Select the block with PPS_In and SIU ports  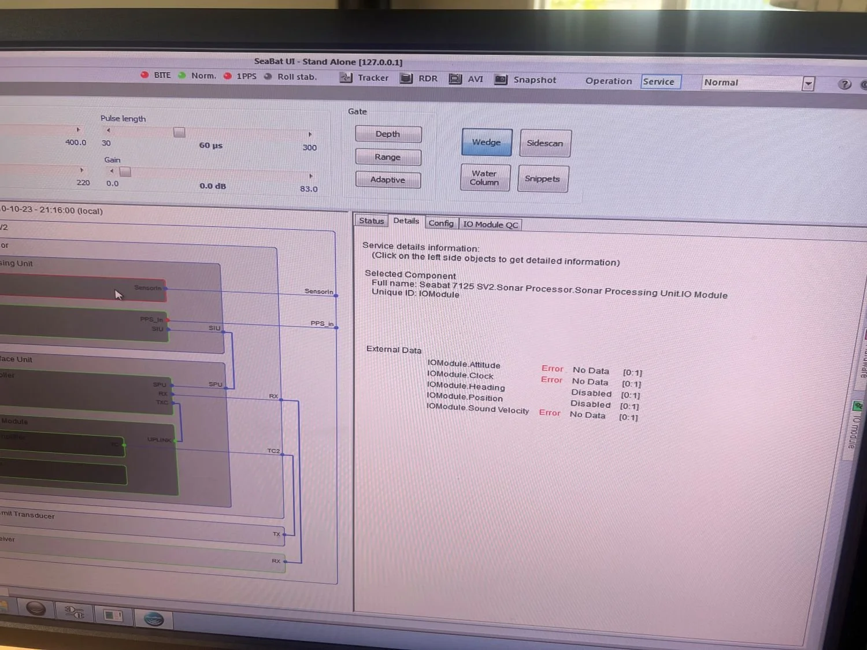pos(84,324)
